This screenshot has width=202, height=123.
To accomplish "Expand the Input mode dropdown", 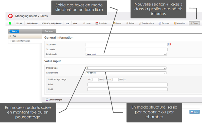I will 126,54.
